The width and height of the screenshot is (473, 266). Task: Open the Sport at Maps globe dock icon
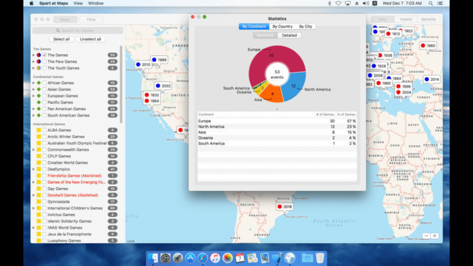290,258
